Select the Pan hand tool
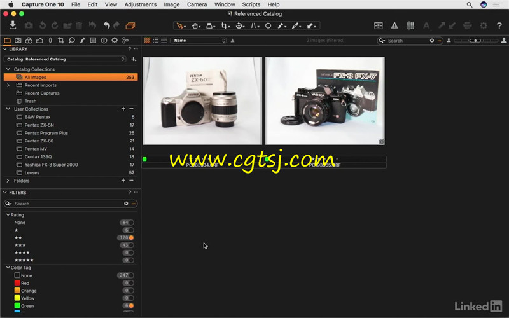 click(196, 25)
